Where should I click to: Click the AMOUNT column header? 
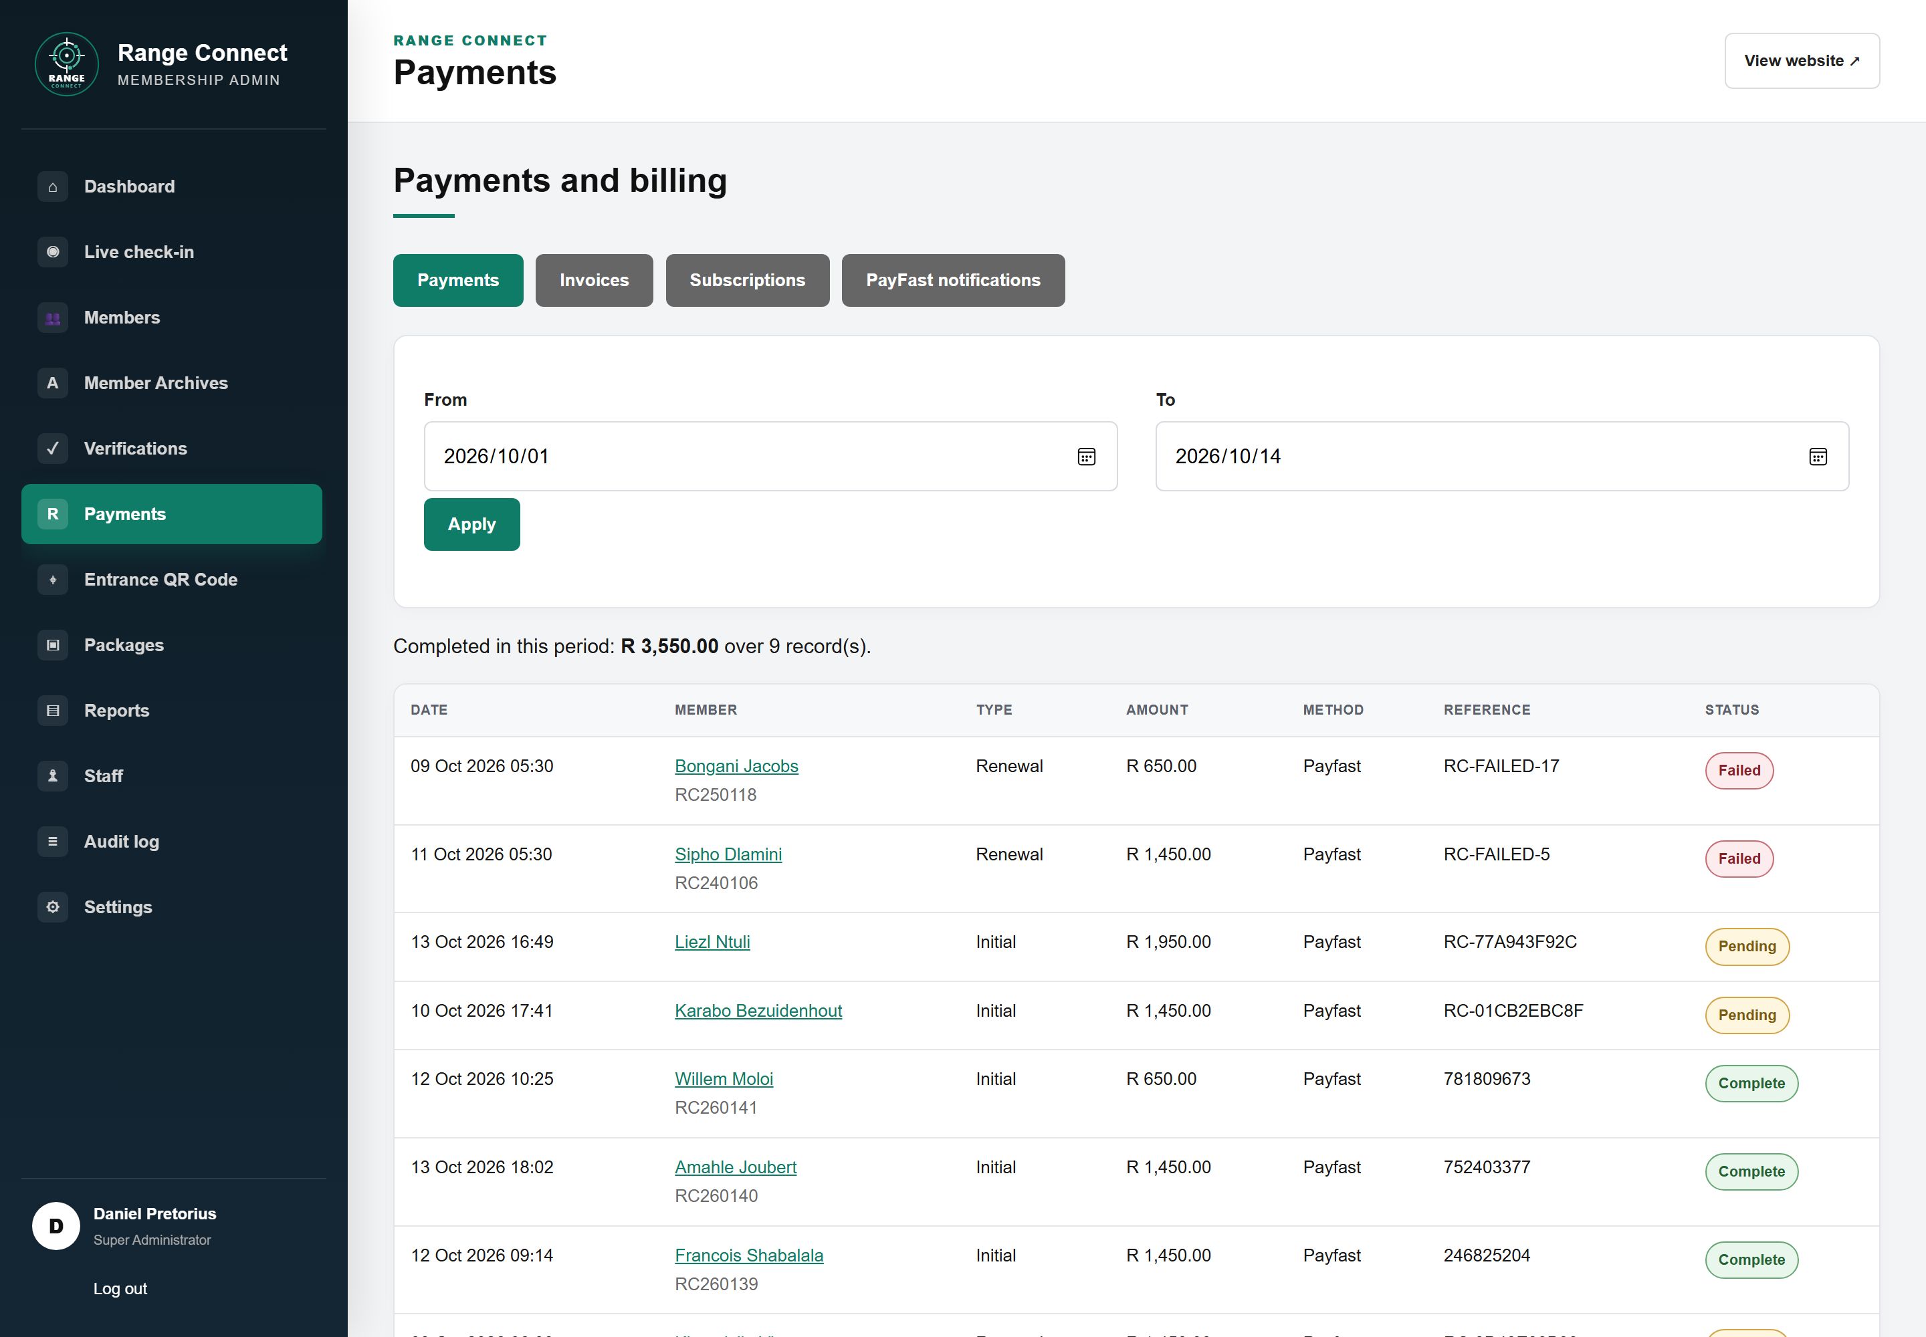[1157, 709]
